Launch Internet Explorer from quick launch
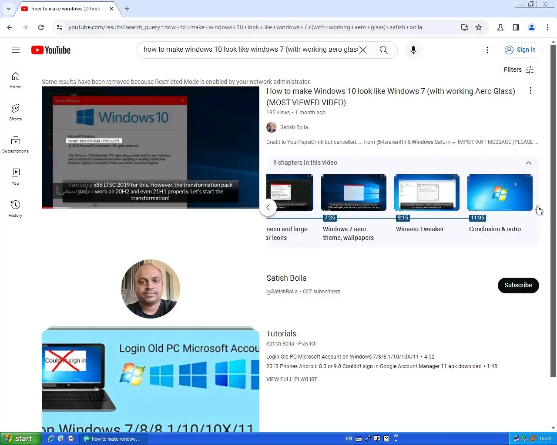This screenshot has height=445, width=557. [50, 438]
